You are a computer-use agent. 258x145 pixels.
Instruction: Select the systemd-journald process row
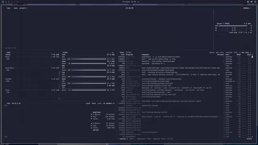click(x=185, y=83)
